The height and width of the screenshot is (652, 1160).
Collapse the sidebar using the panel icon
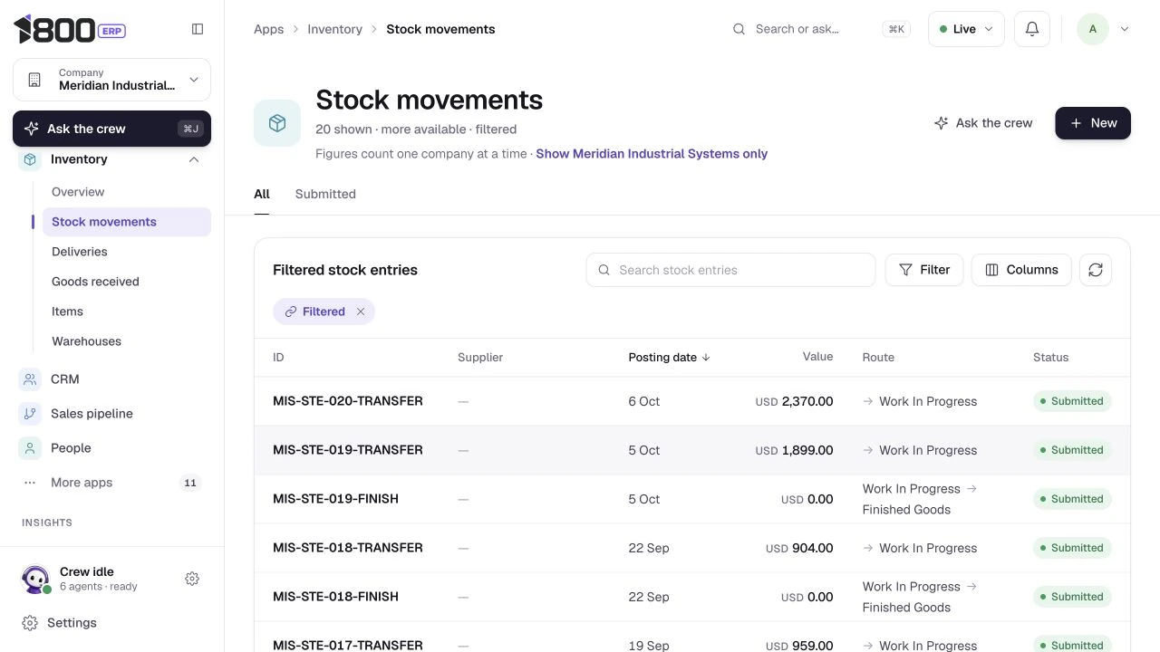pos(198,29)
